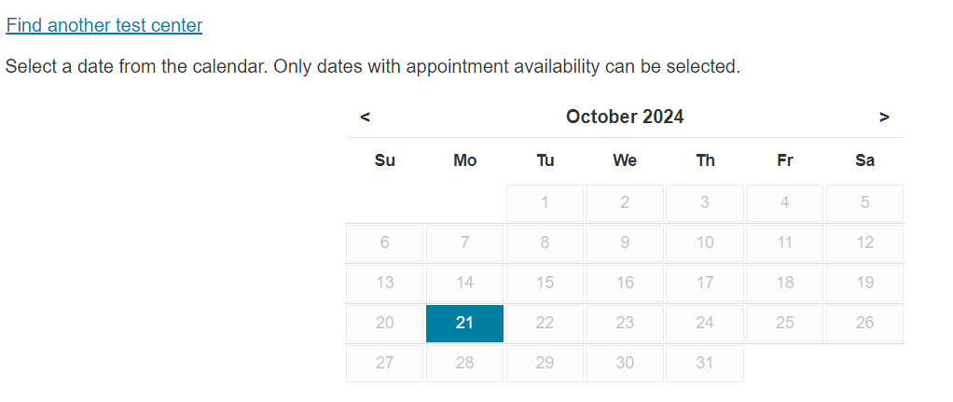The height and width of the screenshot is (402, 953).
Task: Select October 21 on the calendar
Action: (x=465, y=323)
